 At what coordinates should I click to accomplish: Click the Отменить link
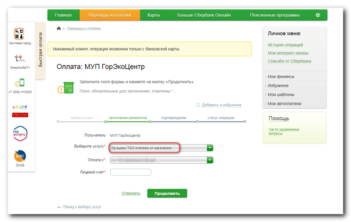tap(130, 193)
